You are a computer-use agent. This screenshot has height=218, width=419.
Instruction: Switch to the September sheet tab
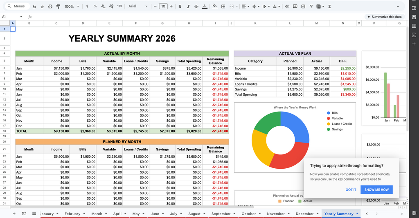tap(221, 214)
